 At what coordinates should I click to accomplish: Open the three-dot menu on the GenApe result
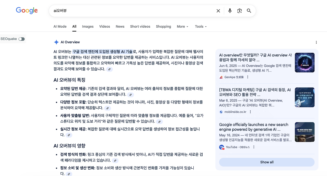coord(247,77)
